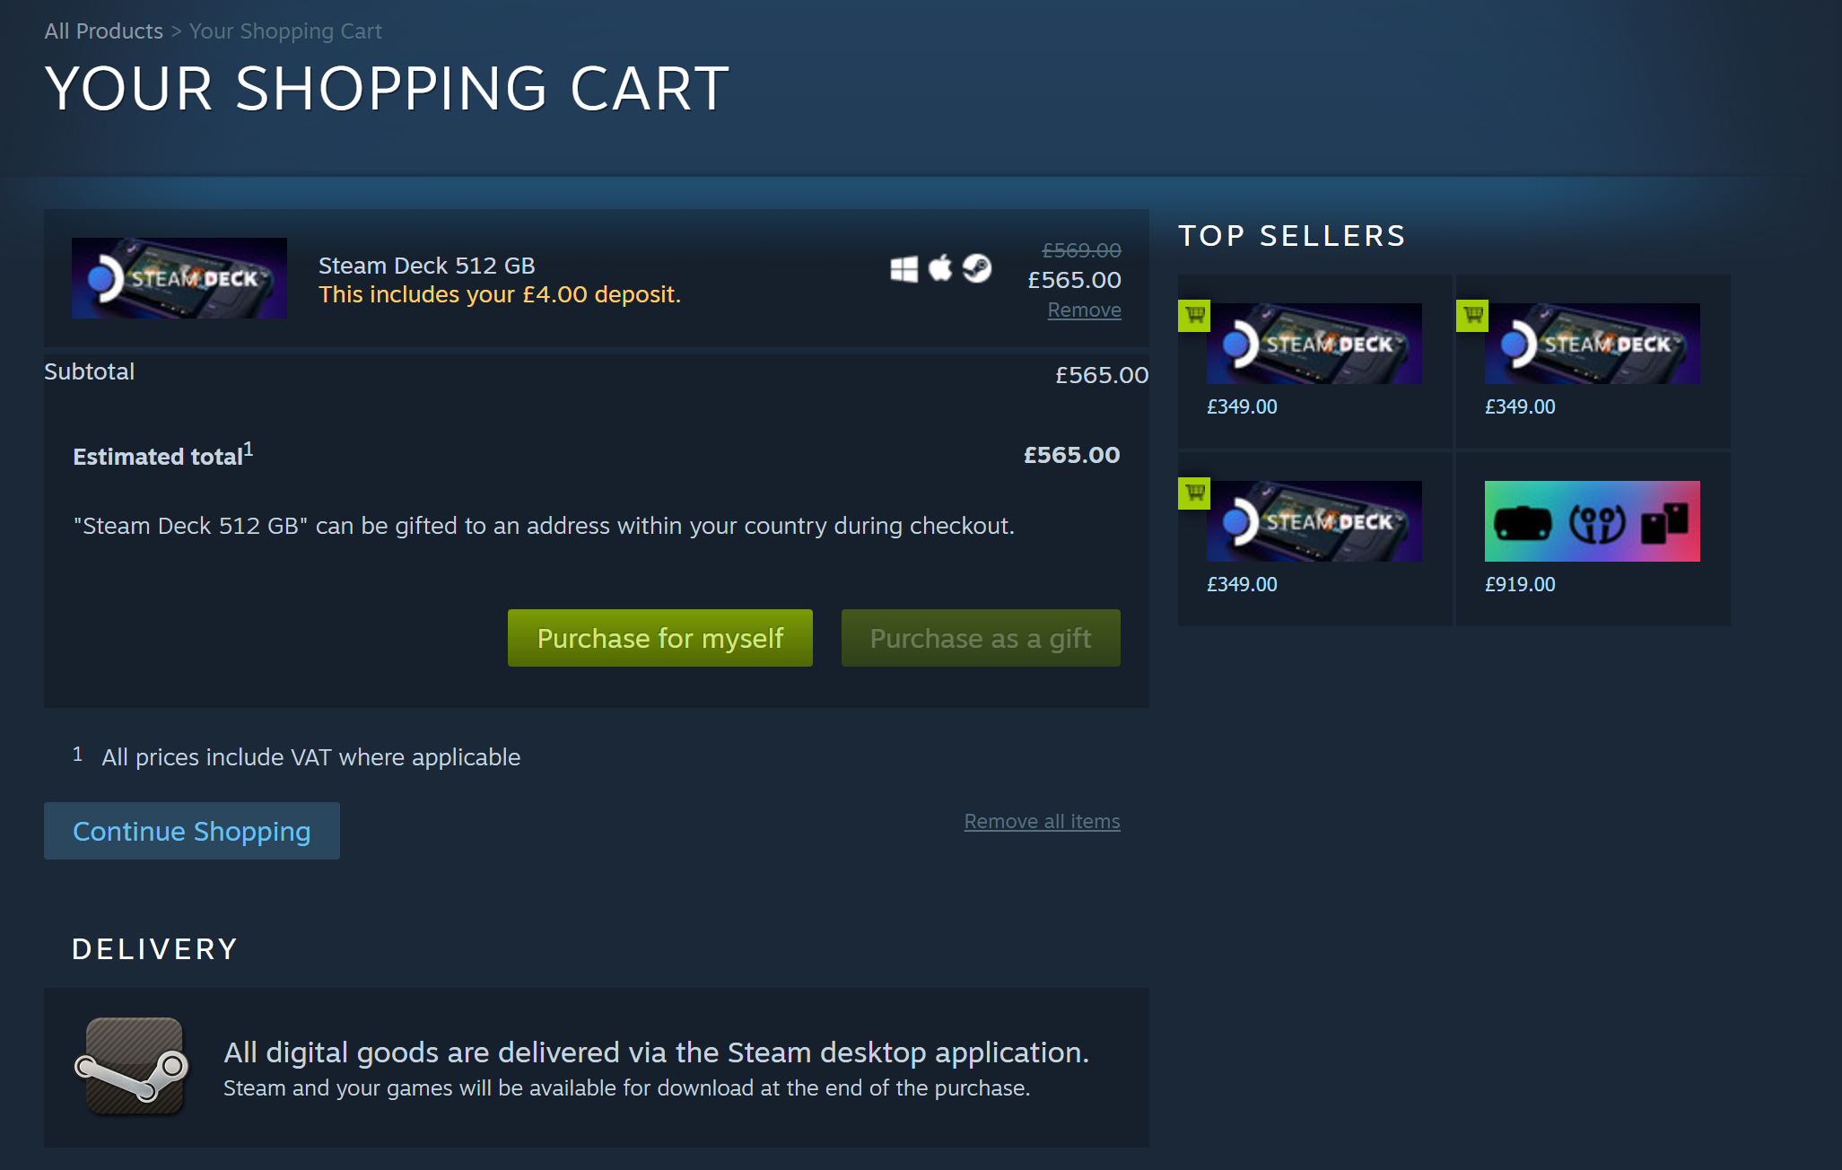Open the Steam Deck thumbnail in the cart item row
Screen dimensions: 1842x1170
[179, 278]
